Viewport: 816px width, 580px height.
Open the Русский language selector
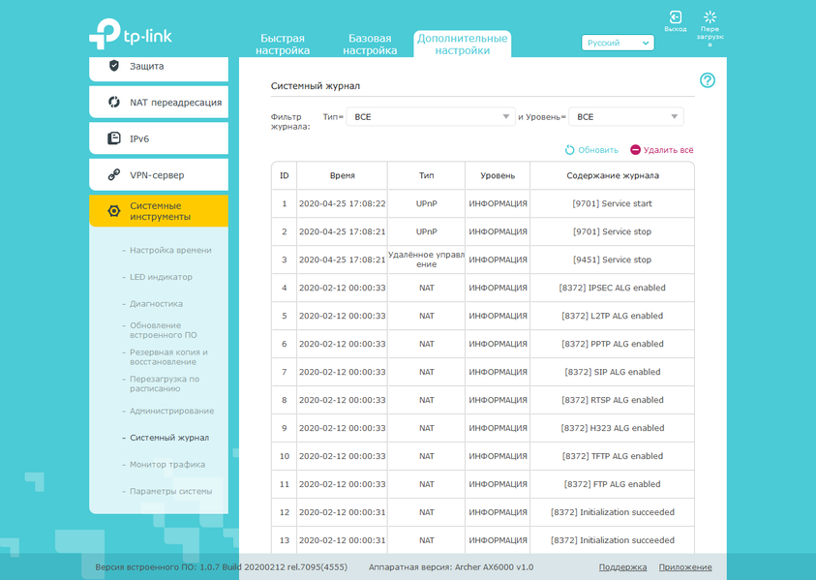[618, 43]
